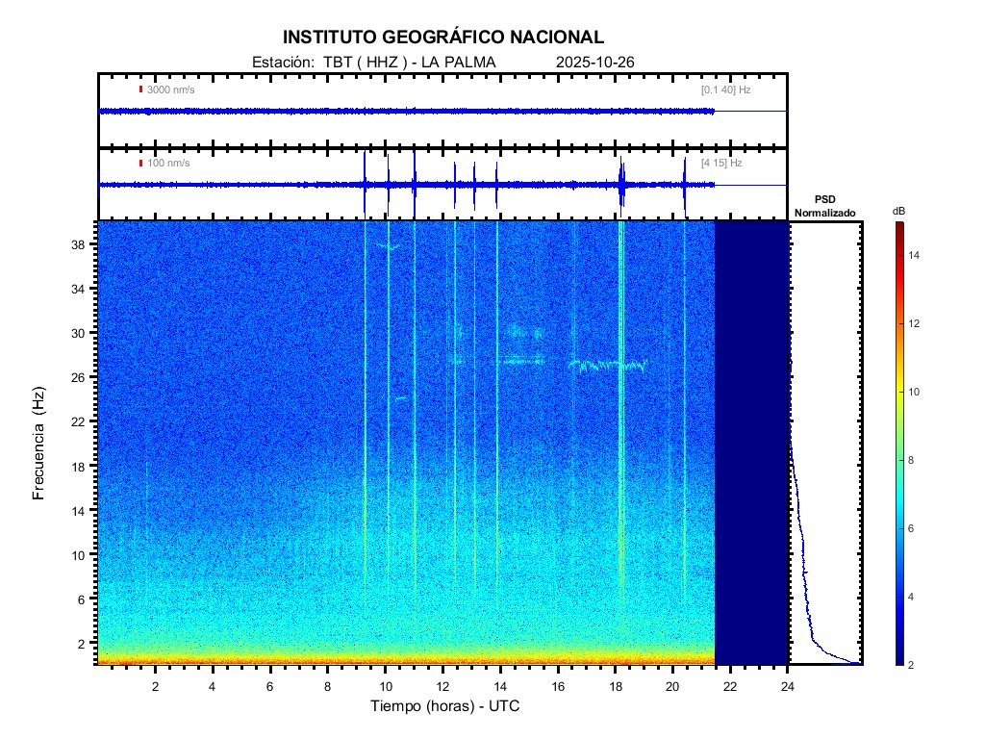This screenshot has width=985, height=739.
Task: Click the short 38 Hz streak near 10 hours
Action: coord(390,246)
